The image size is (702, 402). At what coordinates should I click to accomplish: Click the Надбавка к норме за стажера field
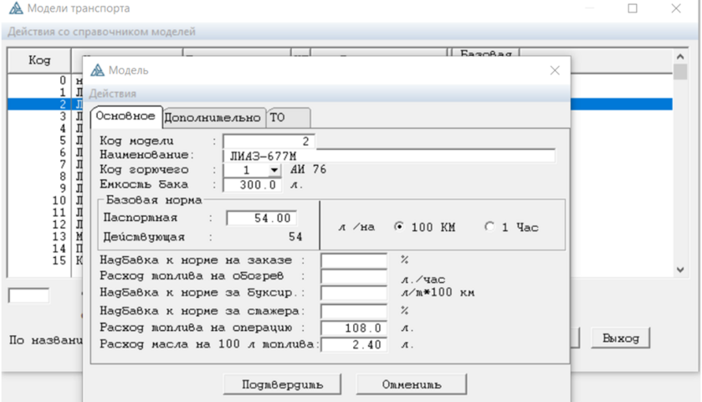coord(354,311)
